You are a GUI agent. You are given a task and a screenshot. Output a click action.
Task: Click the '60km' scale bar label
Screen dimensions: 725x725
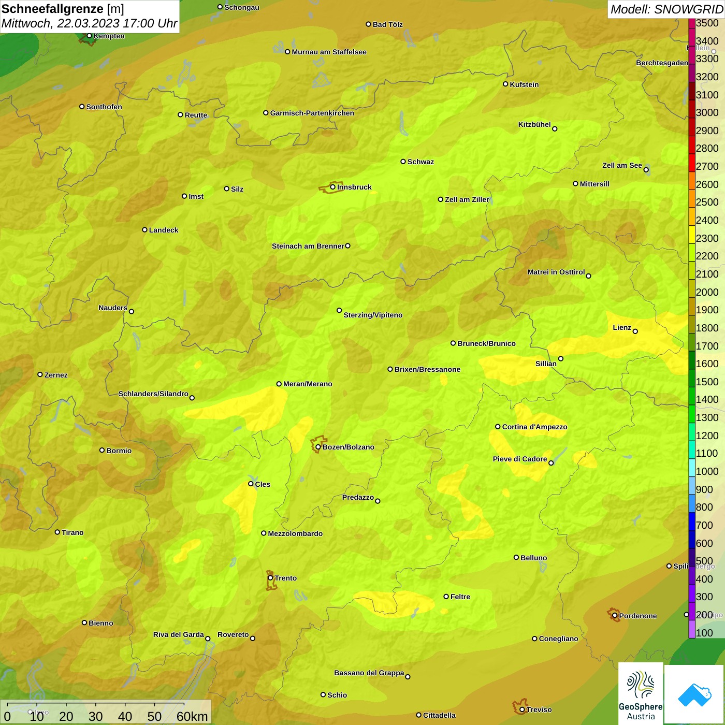192,716
